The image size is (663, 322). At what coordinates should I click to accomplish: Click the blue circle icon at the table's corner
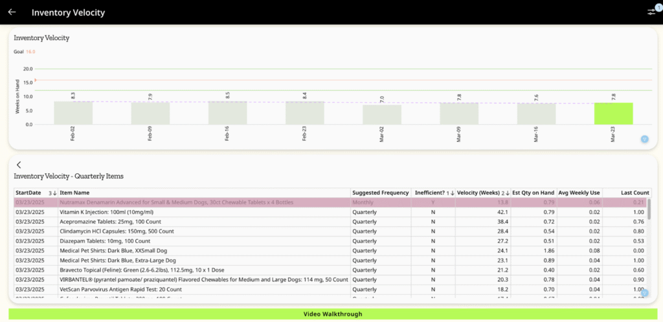pyautogui.click(x=644, y=293)
